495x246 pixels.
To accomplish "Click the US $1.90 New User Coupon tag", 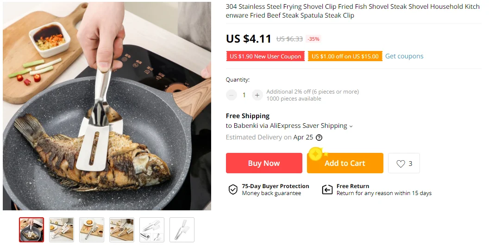I will [x=265, y=57].
